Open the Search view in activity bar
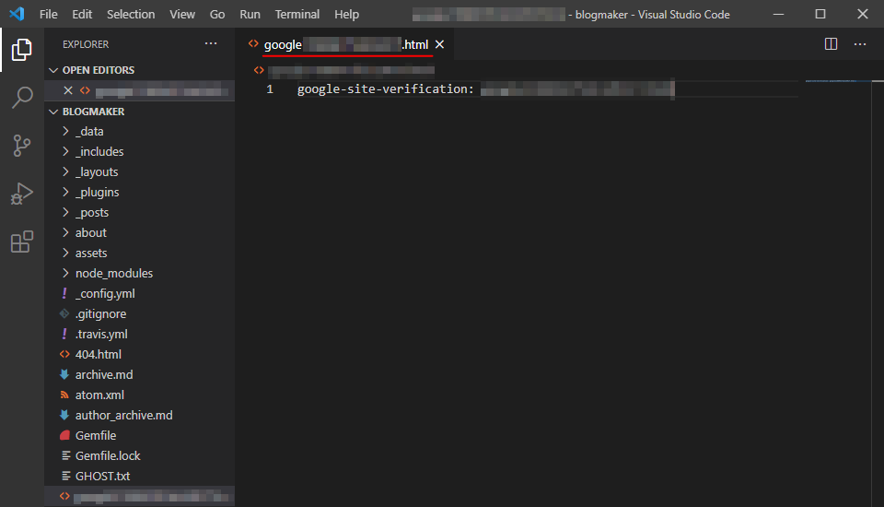 (x=21, y=97)
